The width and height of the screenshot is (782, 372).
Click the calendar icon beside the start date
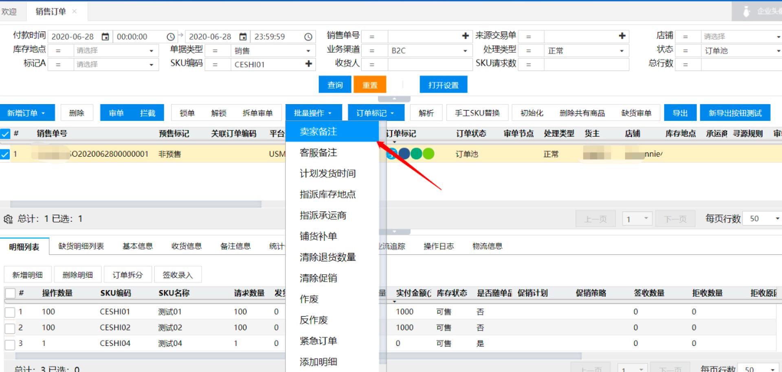point(105,37)
